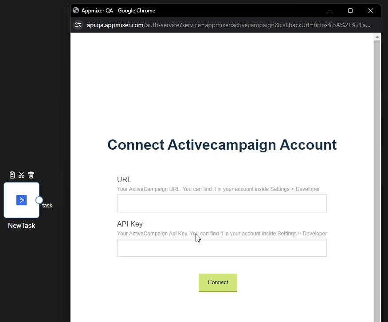The width and height of the screenshot is (388, 322).
Task: Select the blue ActiveCampaign logo inside the NewTask node
Action: click(21, 200)
